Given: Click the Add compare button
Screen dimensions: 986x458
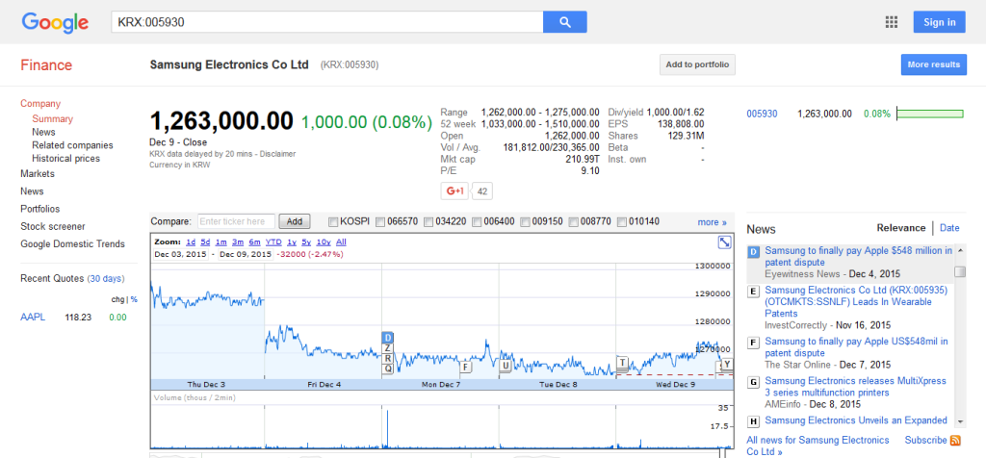Looking at the screenshot, I should click(x=295, y=221).
